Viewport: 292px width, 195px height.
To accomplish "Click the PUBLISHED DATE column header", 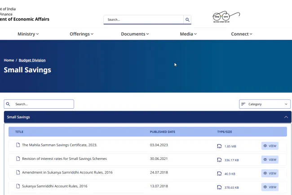I will pos(163,132).
